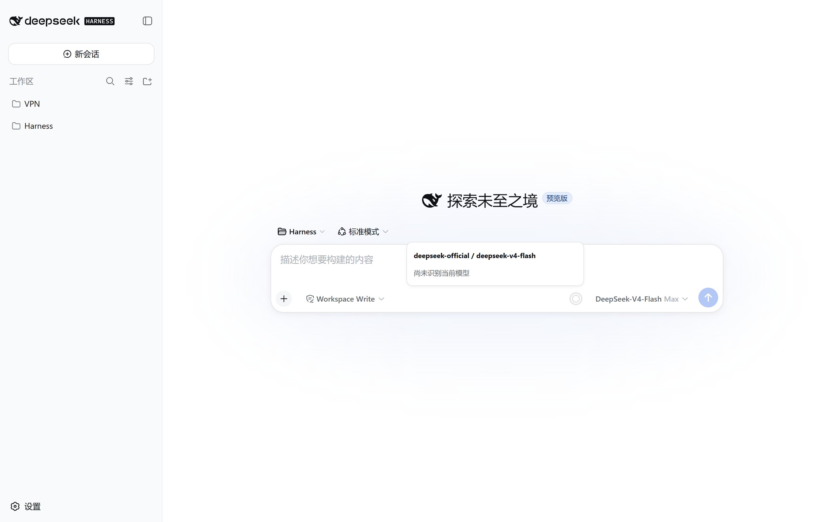Open the DeepSeek-V4-Flash Max model dropdown
The width and height of the screenshot is (836, 522).
(642, 299)
